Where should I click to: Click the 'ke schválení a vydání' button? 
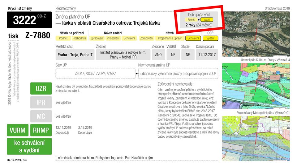click(x=29, y=146)
